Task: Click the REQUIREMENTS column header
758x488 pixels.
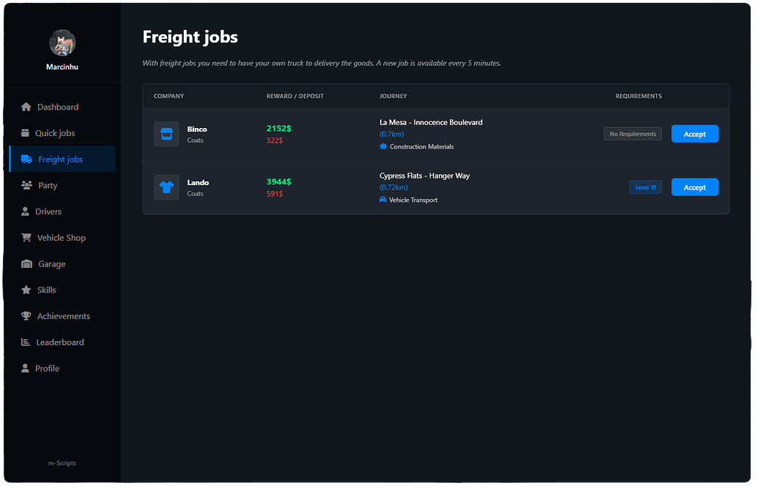Action: point(639,96)
